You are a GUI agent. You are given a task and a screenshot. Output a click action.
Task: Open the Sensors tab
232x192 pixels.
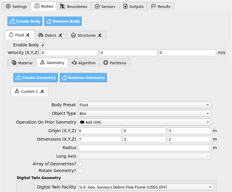[x=105, y=6]
